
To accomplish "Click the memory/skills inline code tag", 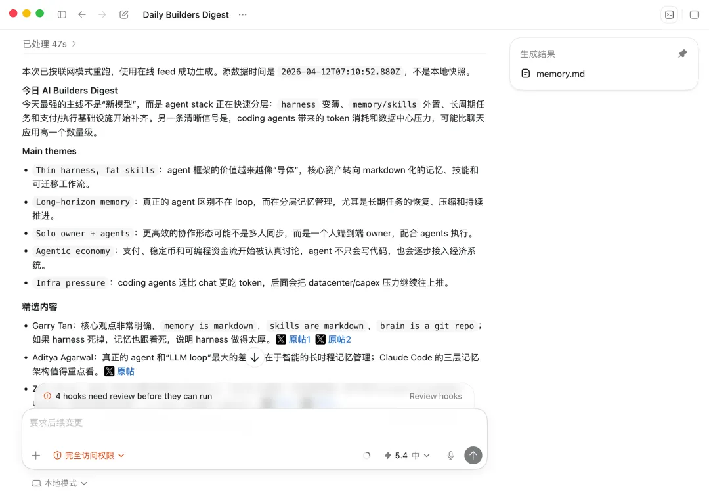I will 384,104.
